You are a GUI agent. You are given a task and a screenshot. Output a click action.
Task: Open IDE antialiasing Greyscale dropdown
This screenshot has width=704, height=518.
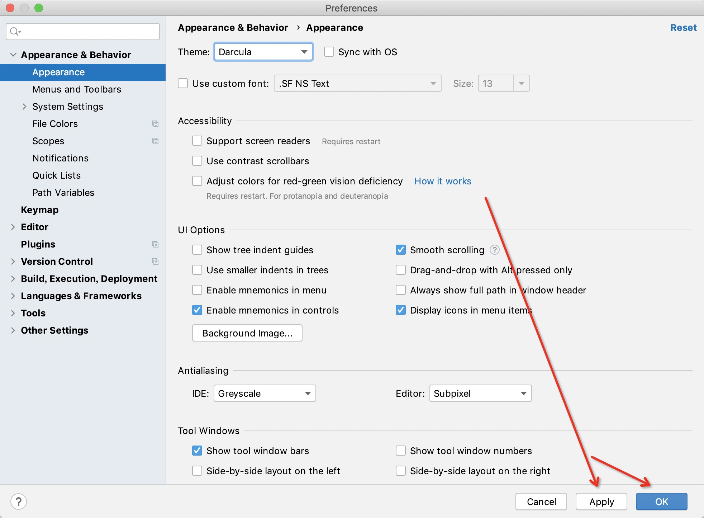tap(265, 394)
